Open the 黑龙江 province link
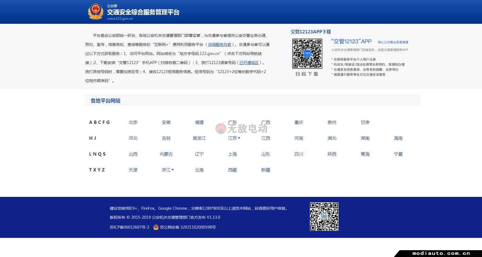The image size is (482, 257). pyautogui.click(x=199, y=138)
